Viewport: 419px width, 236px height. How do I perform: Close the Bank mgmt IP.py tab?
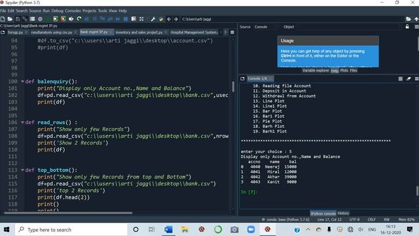111,32
